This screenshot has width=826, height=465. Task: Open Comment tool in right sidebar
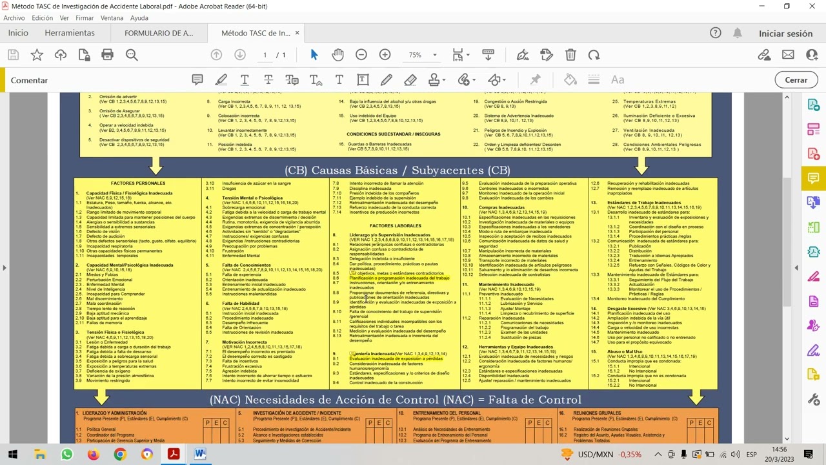pyautogui.click(x=814, y=178)
